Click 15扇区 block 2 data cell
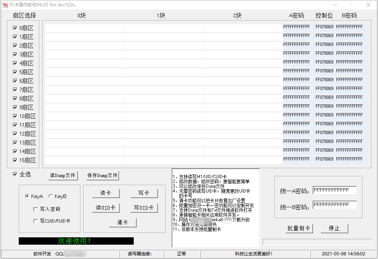Image resolution: width=378 pixels, height=259 pixels. (x=243, y=161)
